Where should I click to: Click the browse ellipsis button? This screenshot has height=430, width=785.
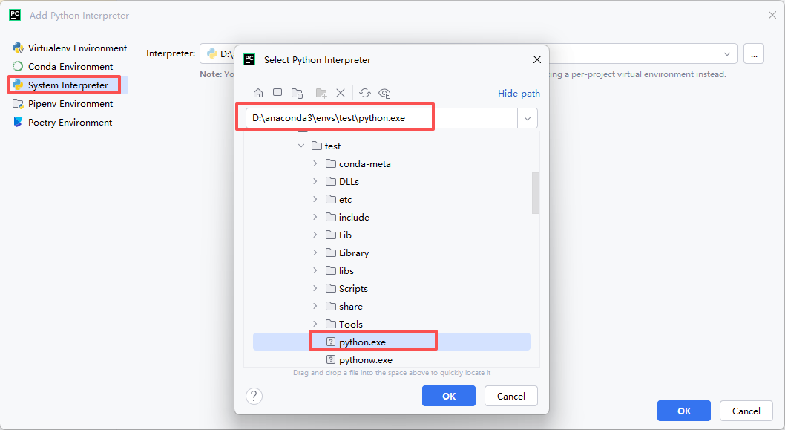(x=754, y=53)
